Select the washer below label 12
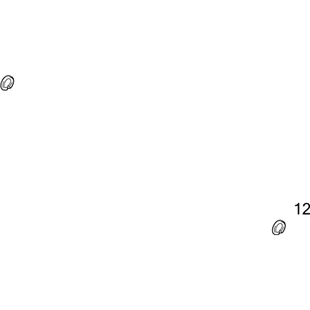 point(279,227)
